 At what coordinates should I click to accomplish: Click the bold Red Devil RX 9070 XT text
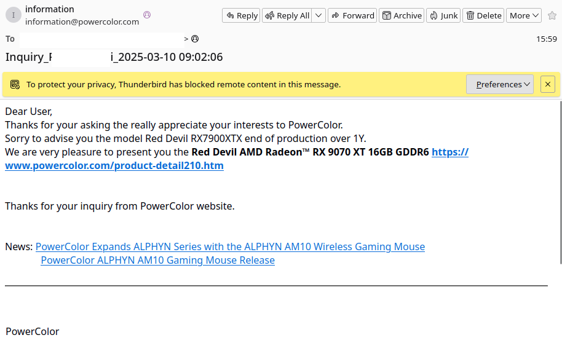[x=310, y=152]
